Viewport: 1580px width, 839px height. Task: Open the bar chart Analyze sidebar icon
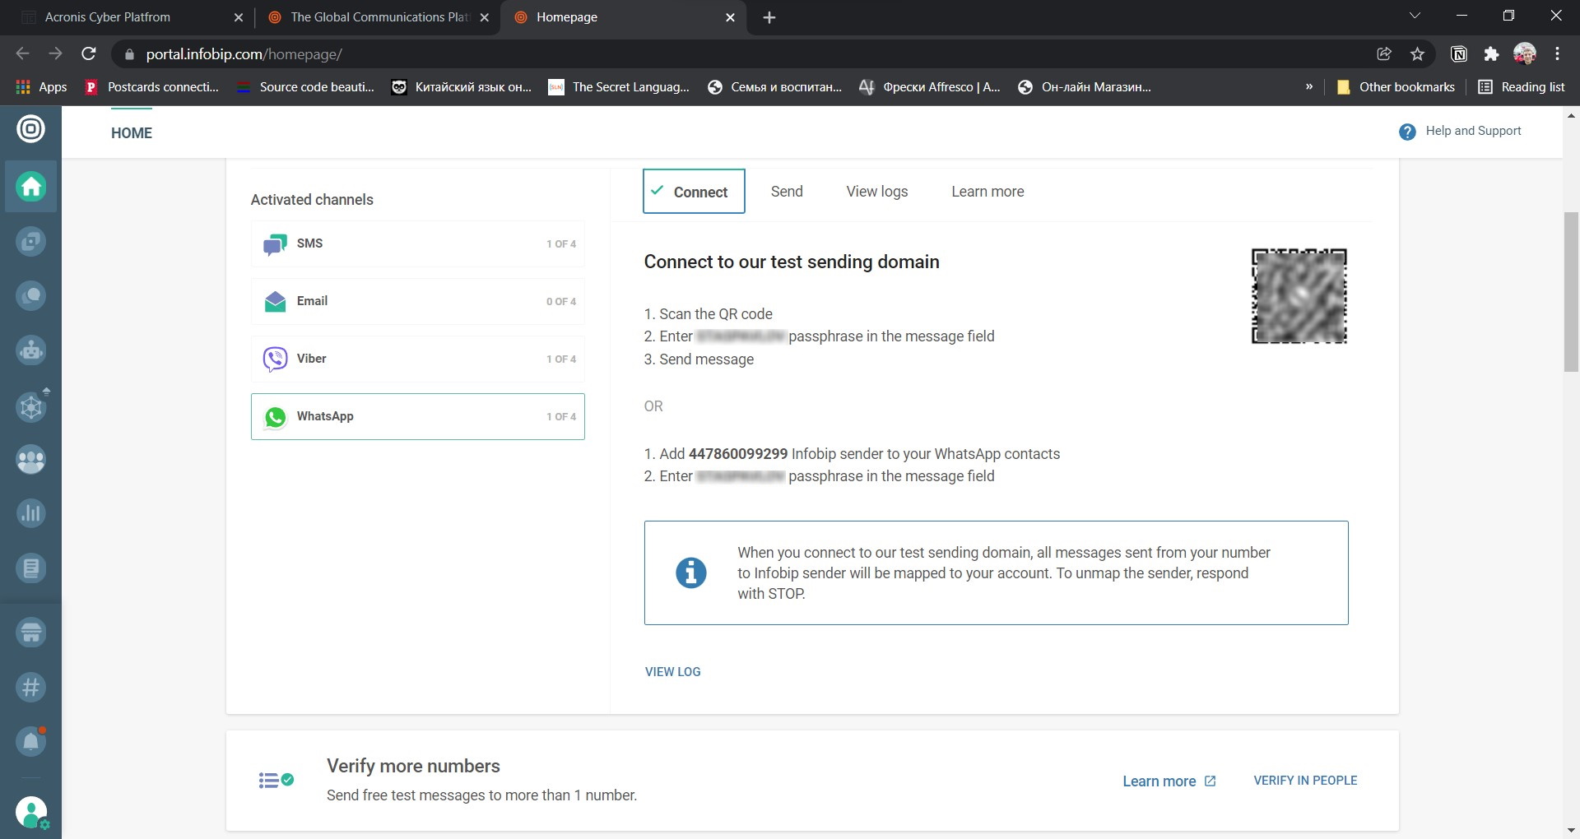click(x=31, y=513)
